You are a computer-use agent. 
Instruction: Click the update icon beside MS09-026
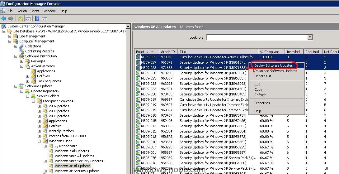click(138, 73)
